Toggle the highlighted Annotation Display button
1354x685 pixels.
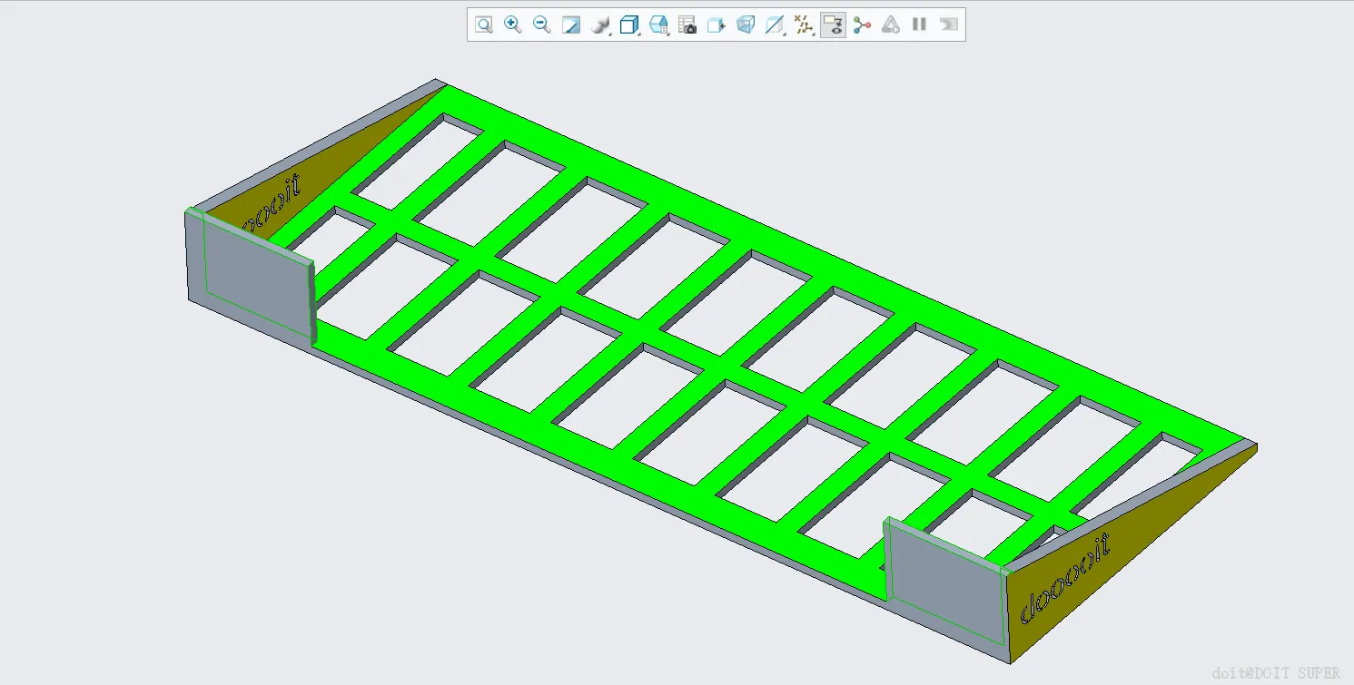[x=833, y=24]
